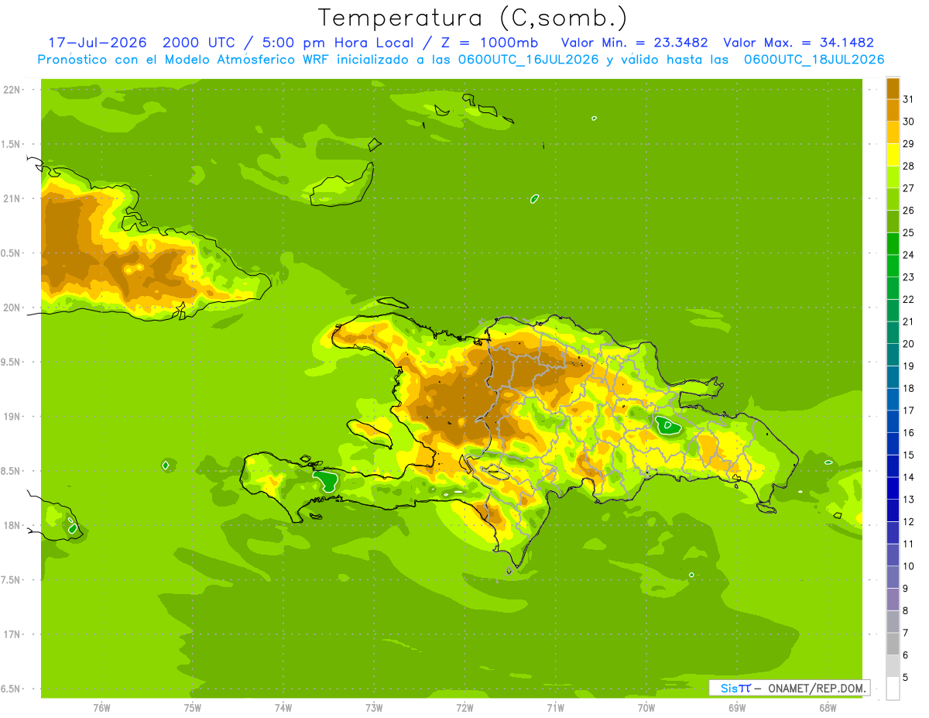Click the '2000 UTC' time text
The image size is (929, 718).
200,43
